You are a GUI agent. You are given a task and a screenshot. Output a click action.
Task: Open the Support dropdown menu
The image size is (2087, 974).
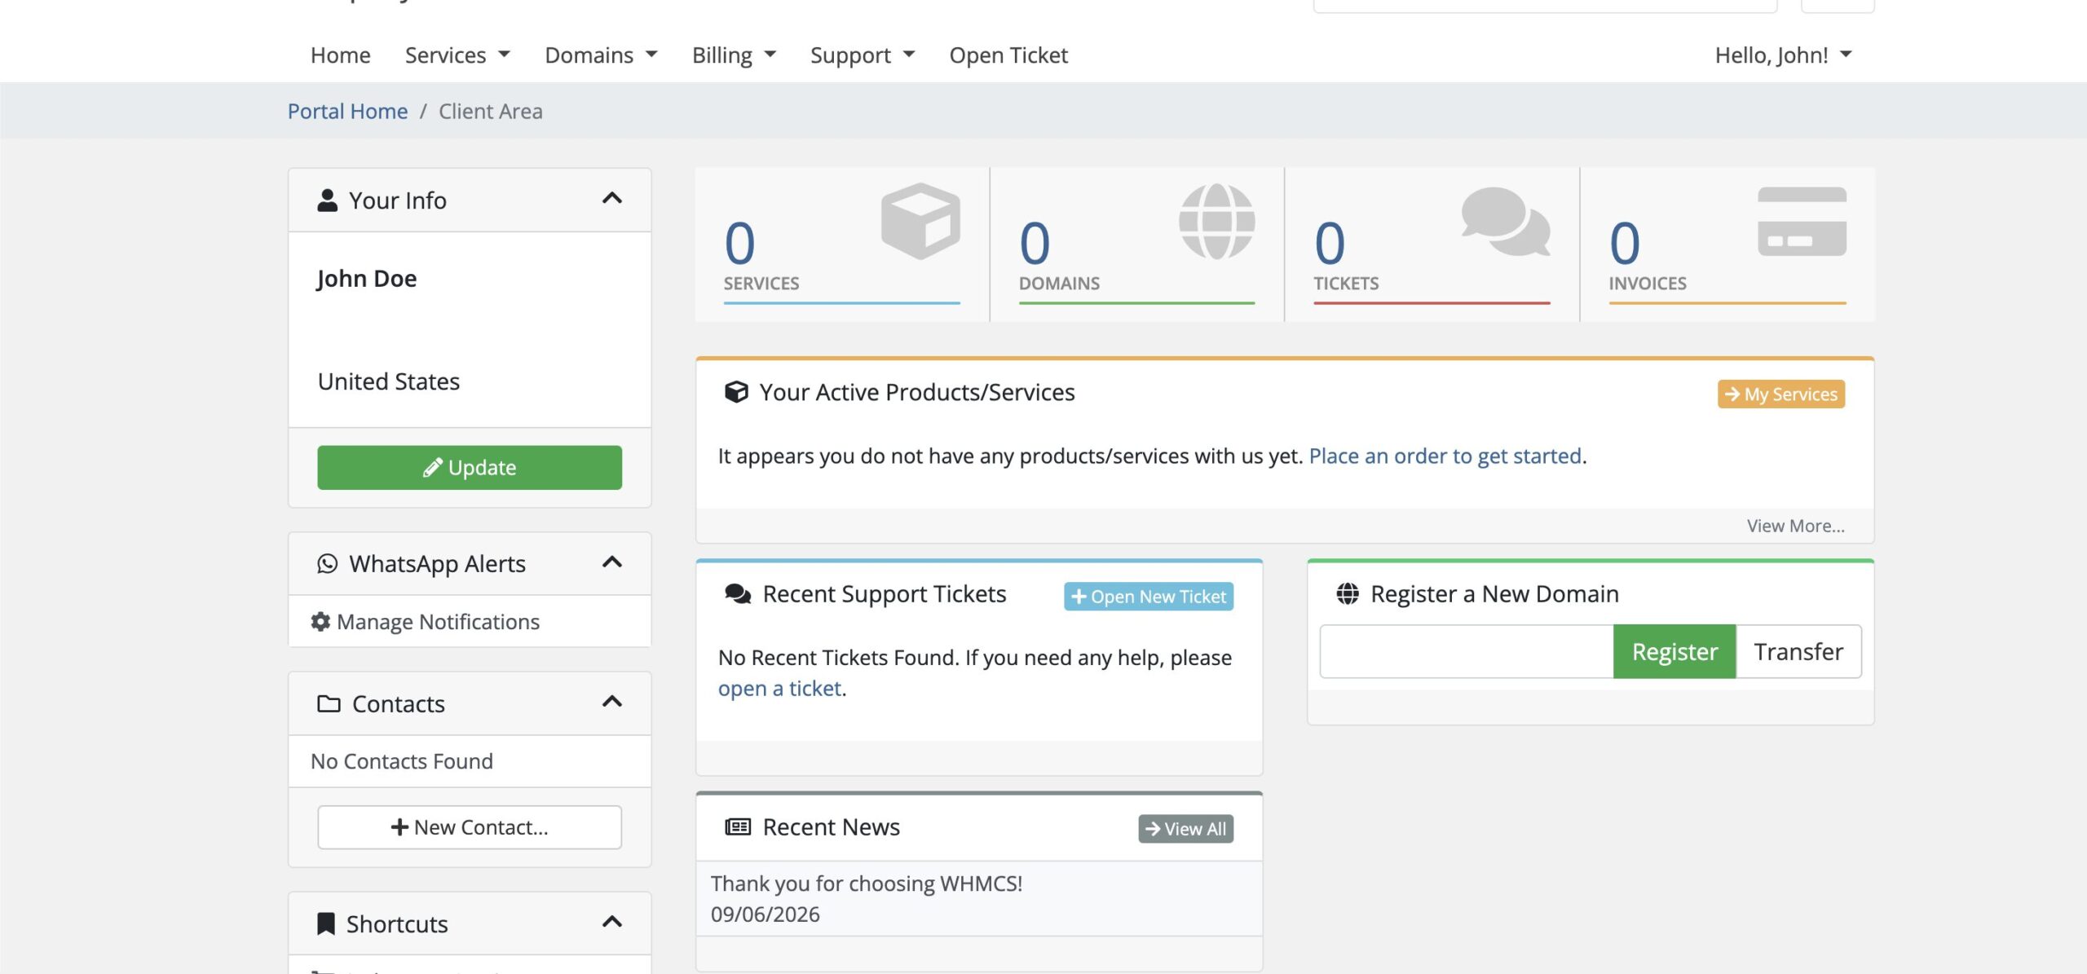tap(863, 55)
